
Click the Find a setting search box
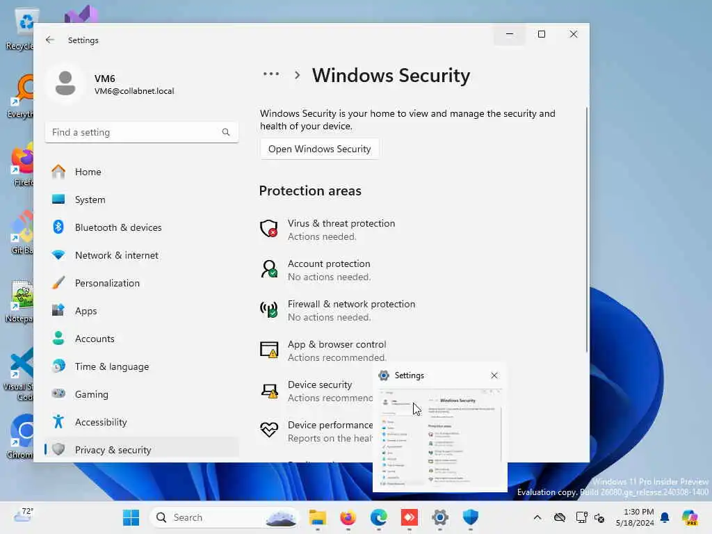point(142,132)
